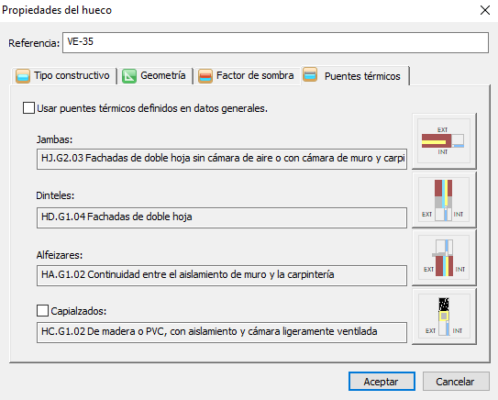This screenshot has width=498, height=400.
Task: Click the red Factor de sombra tab icon
Action: pyautogui.click(x=205, y=76)
